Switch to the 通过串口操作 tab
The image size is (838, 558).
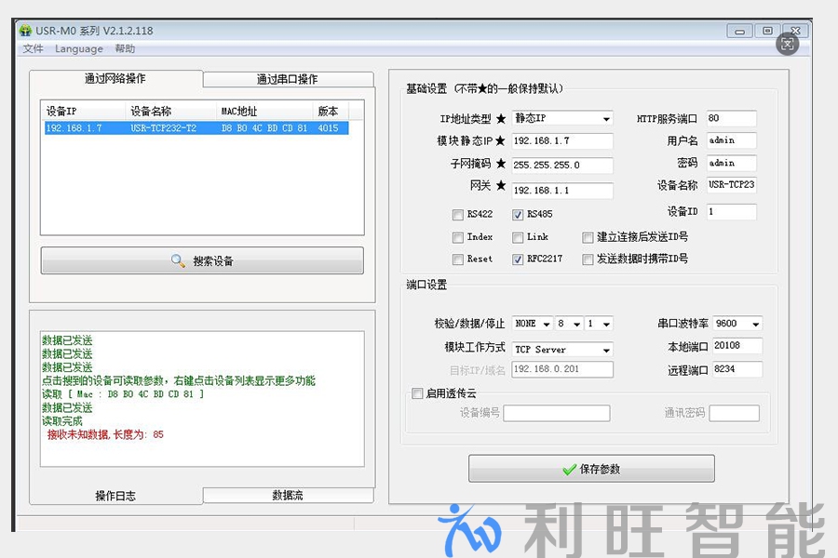[288, 79]
